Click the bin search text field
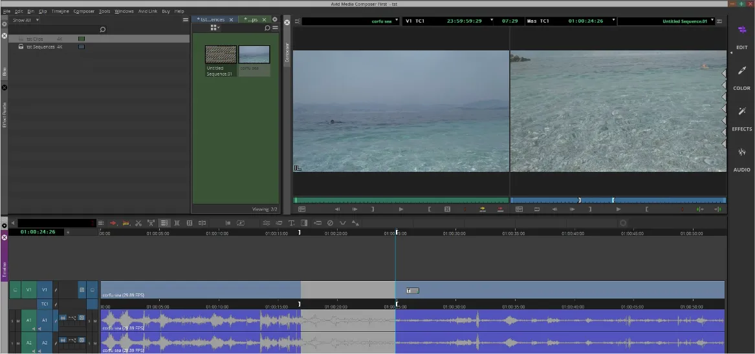Screen dimensions: 755x354 pos(53,29)
